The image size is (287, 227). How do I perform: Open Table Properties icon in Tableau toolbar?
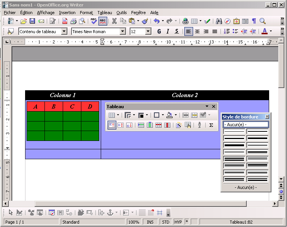[x=188, y=125]
